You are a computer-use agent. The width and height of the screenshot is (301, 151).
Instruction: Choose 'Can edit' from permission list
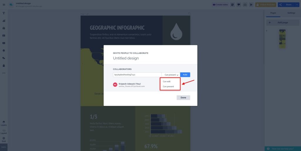pyautogui.click(x=167, y=82)
